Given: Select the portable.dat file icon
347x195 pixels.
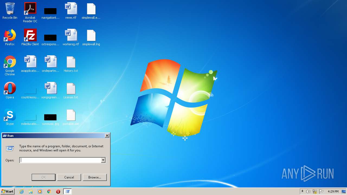Looking at the screenshot, I should pyautogui.click(x=71, y=117).
